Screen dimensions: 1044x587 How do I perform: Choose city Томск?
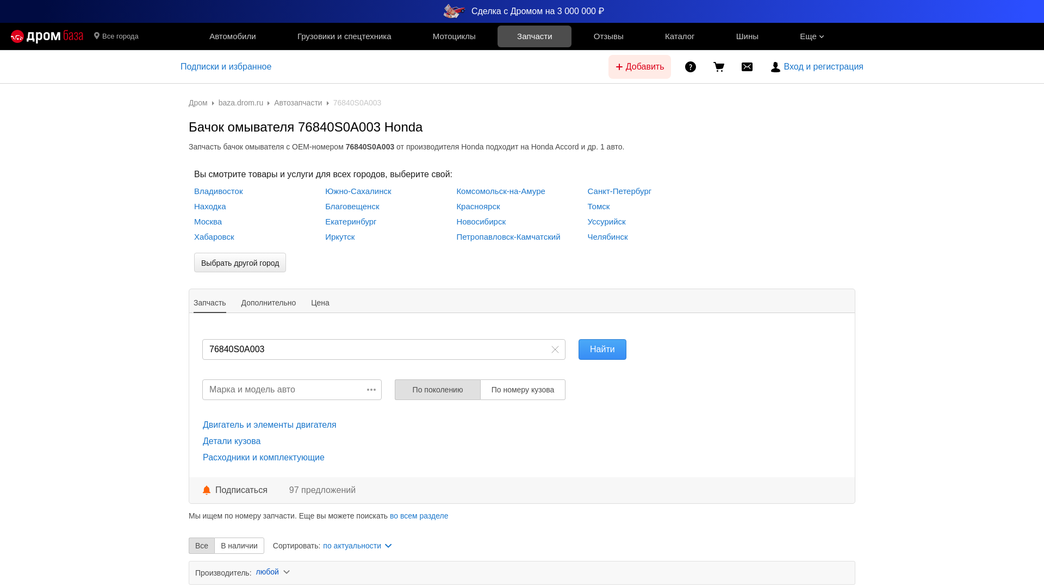point(599,207)
